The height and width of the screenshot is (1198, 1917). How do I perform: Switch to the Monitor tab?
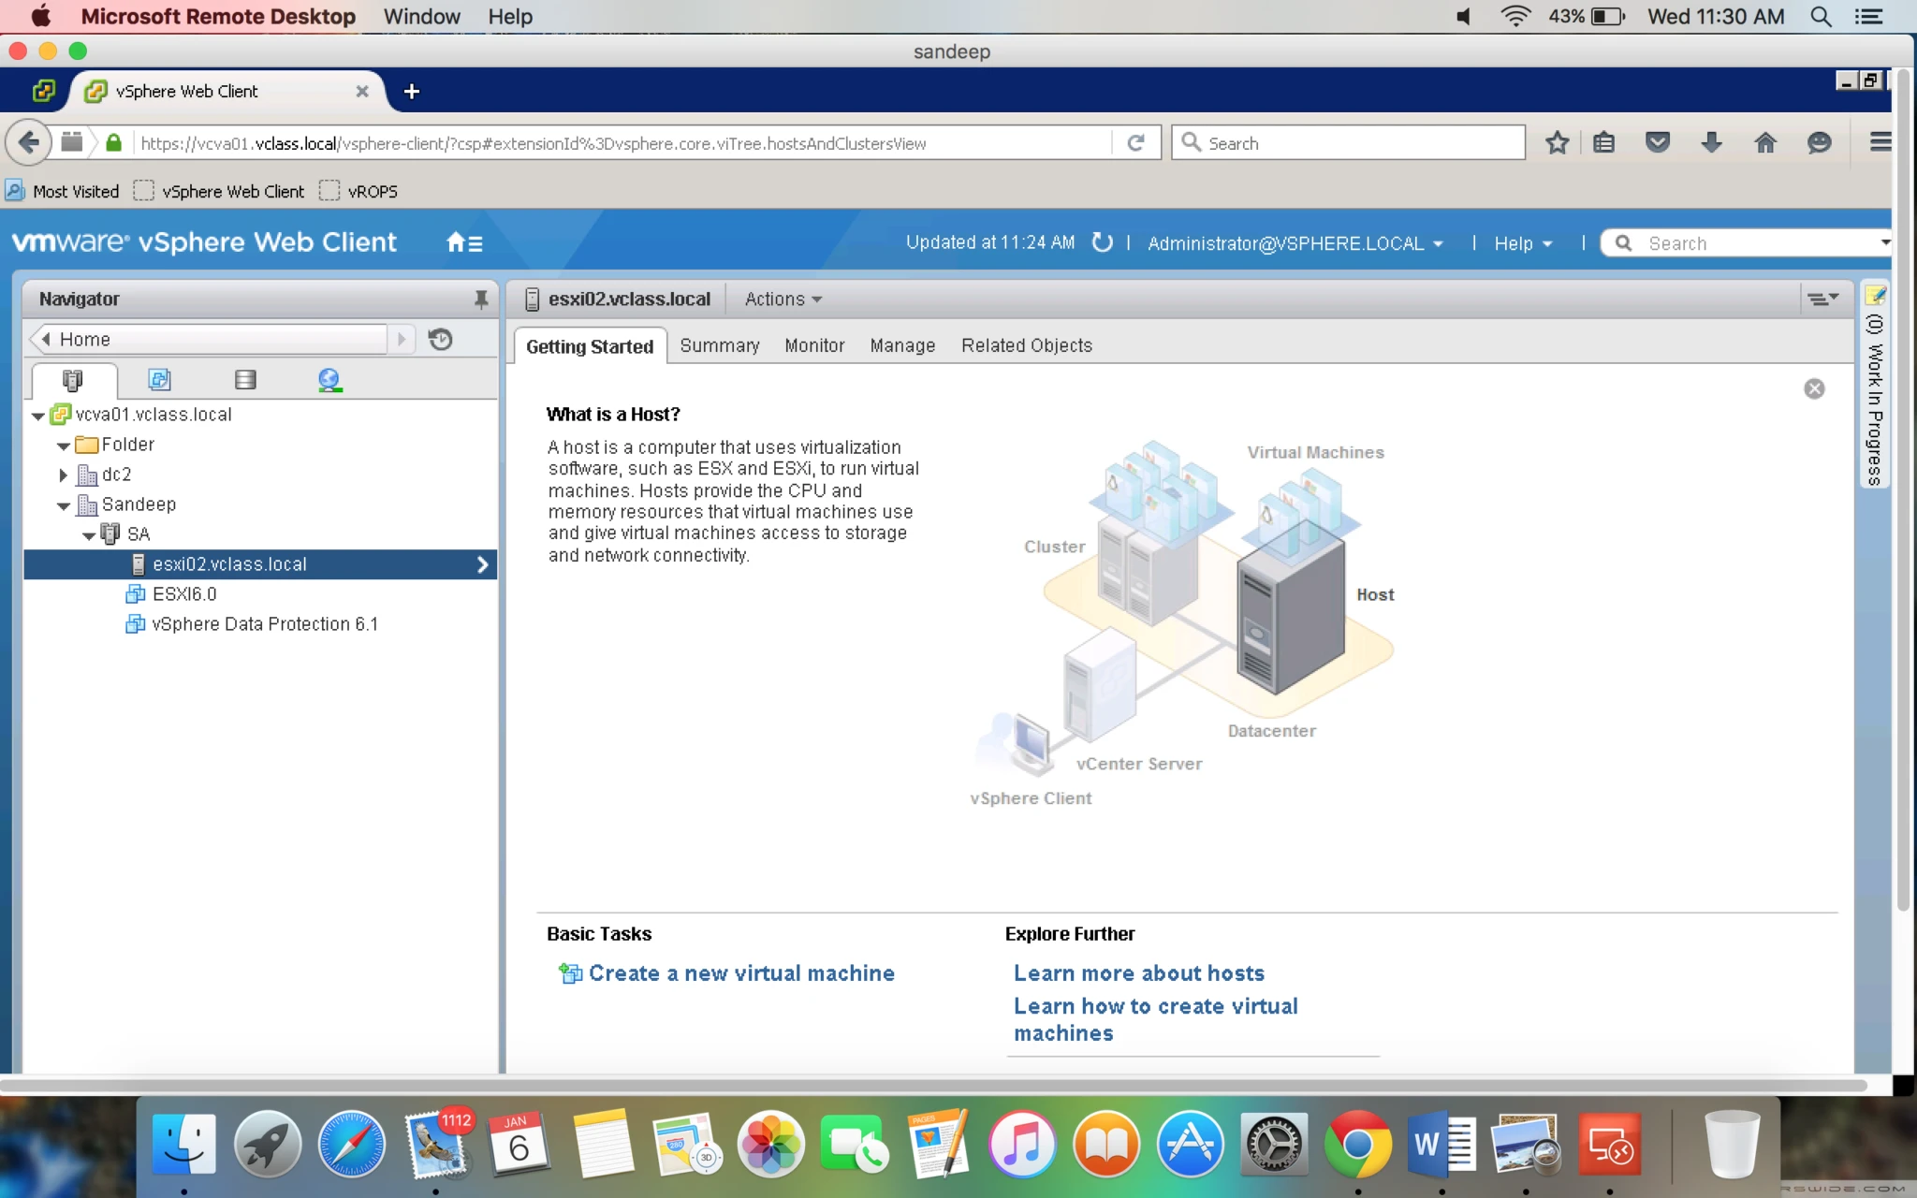click(x=814, y=345)
